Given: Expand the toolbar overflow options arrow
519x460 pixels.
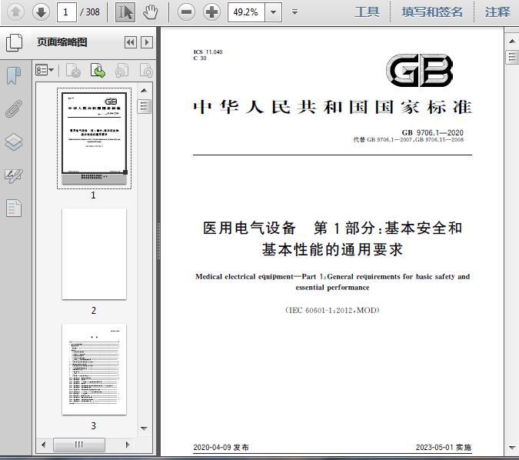Looking at the screenshot, I should click(x=294, y=12).
